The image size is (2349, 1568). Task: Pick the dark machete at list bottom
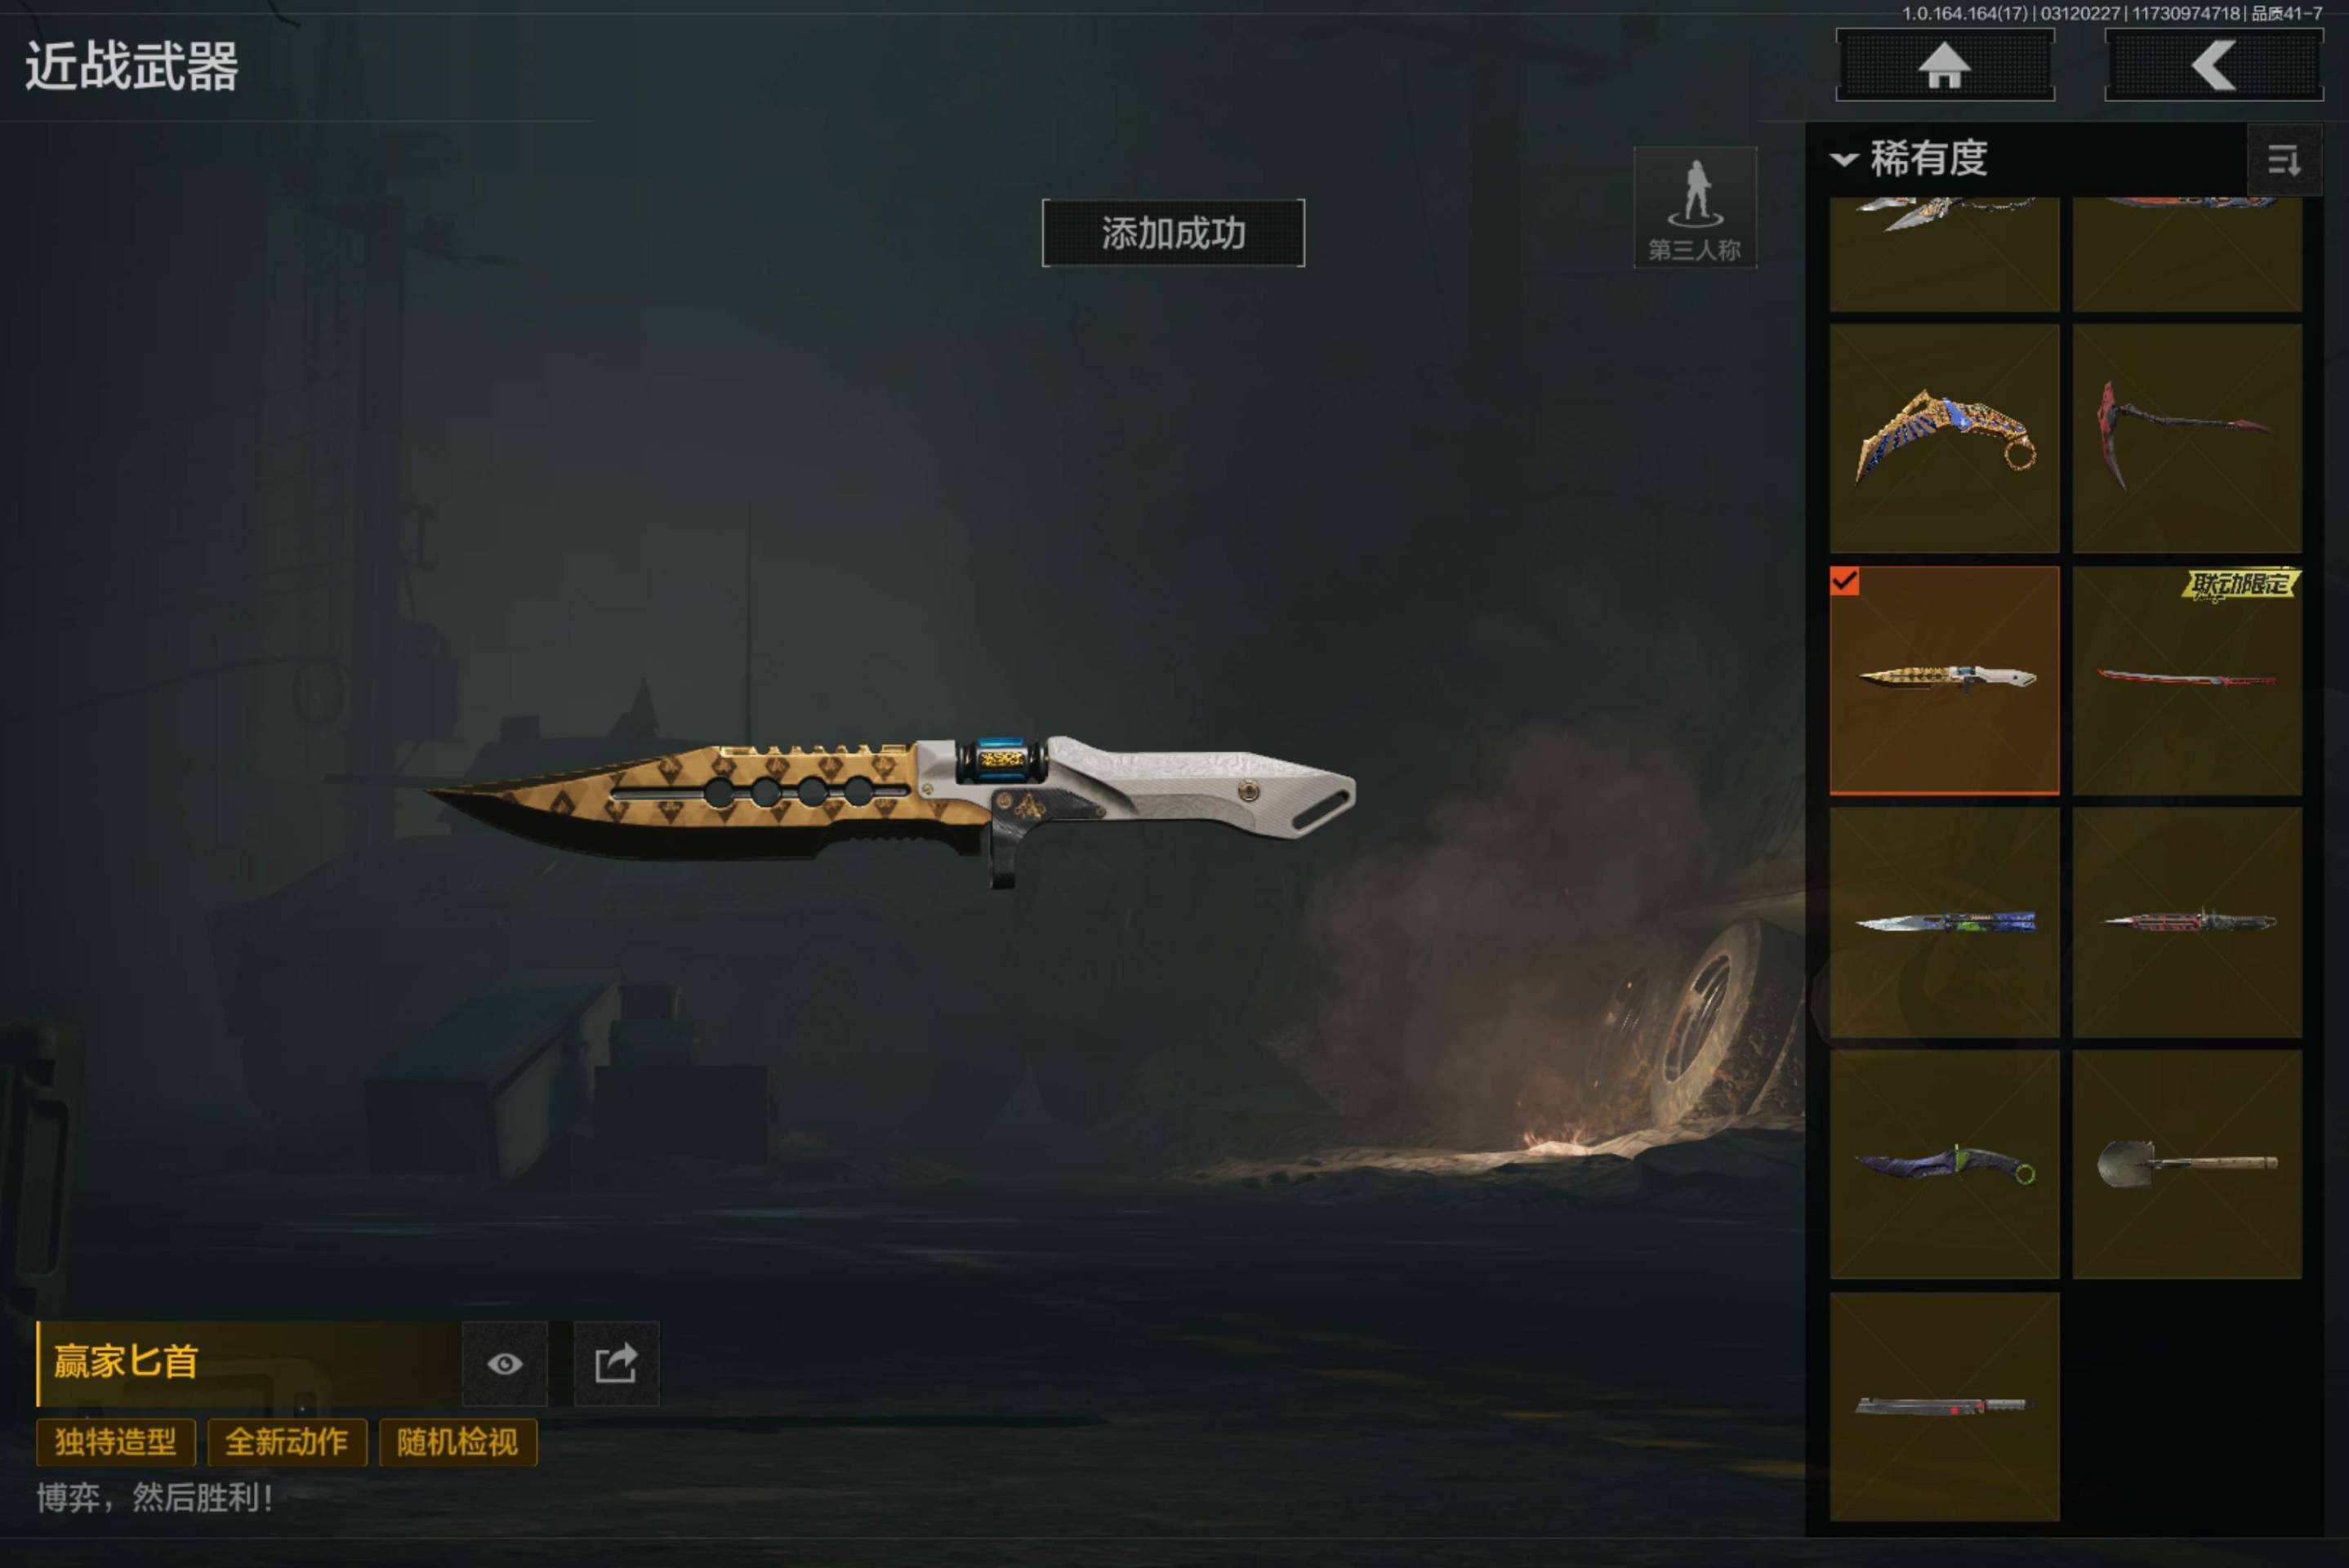click(1944, 1406)
